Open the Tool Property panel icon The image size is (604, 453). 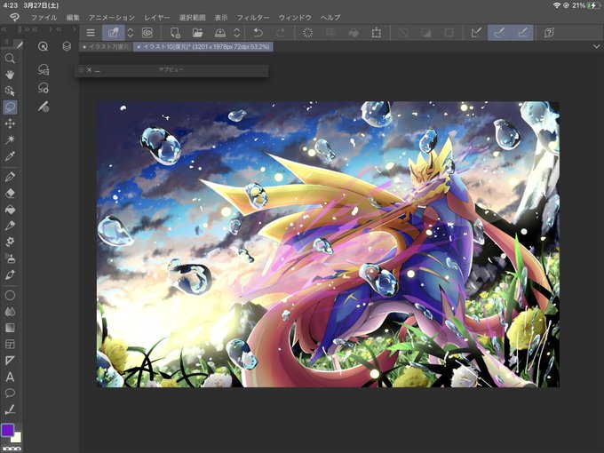coord(44,88)
